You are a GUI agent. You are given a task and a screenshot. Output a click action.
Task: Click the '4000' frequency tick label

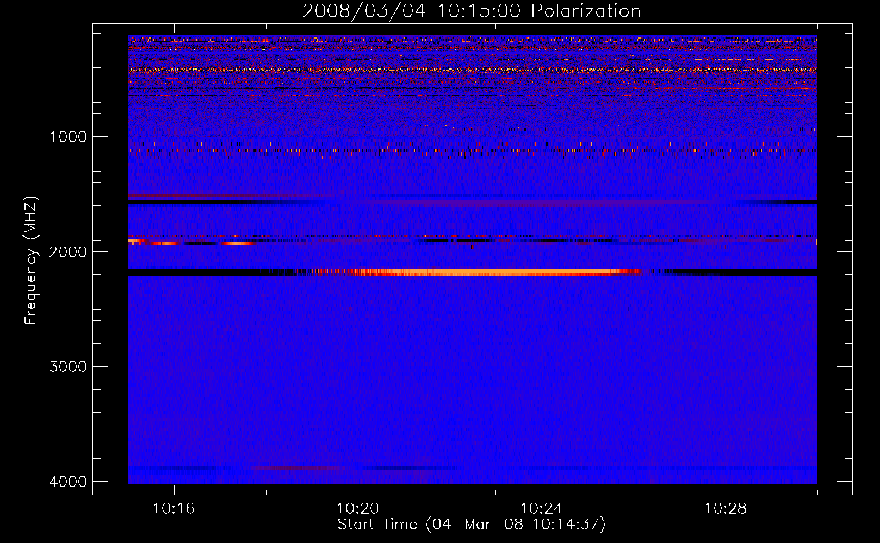pos(68,482)
